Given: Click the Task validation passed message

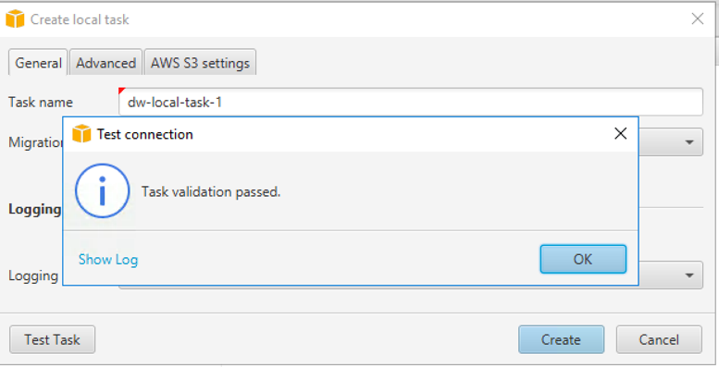Looking at the screenshot, I should click(x=211, y=191).
